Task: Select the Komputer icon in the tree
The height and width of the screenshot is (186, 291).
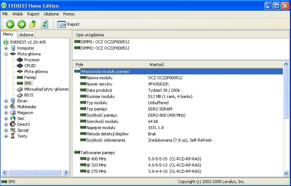Action: pos(13,48)
